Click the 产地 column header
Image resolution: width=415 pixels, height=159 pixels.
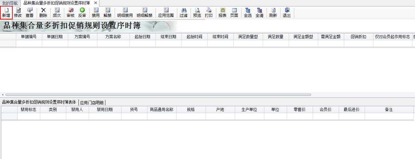(220, 109)
